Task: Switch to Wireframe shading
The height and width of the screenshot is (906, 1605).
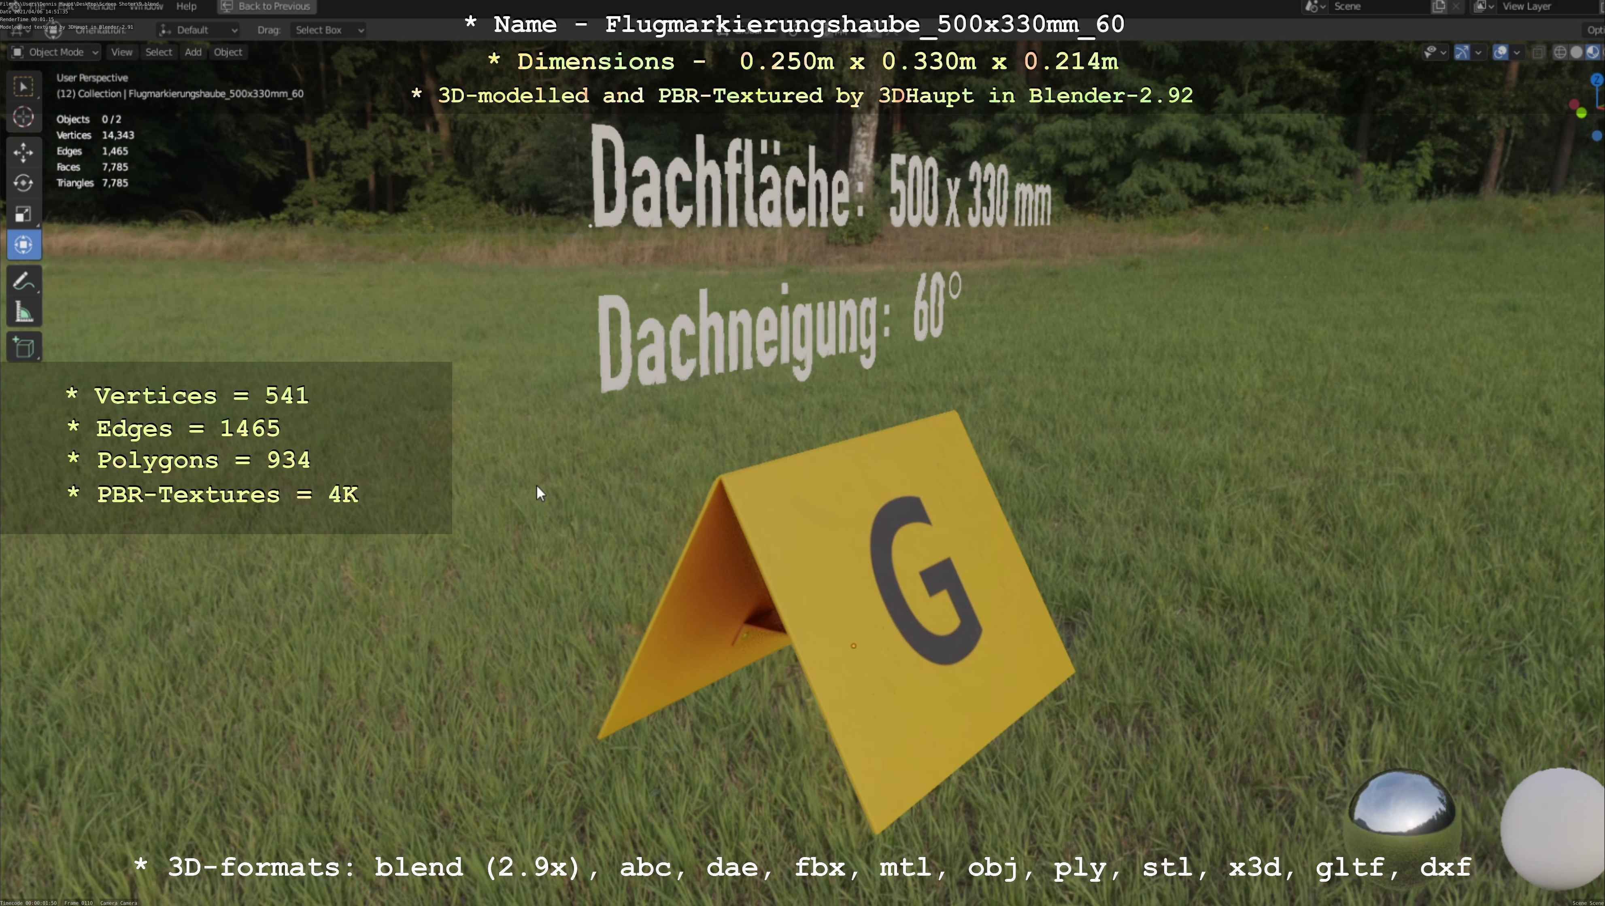Action: pyautogui.click(x=1560, y=52)
